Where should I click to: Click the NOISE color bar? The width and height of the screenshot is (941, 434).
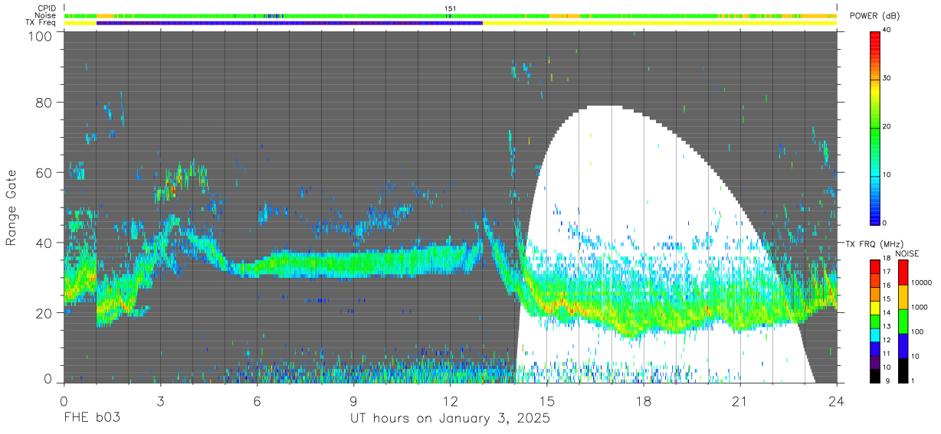(903, 321)
